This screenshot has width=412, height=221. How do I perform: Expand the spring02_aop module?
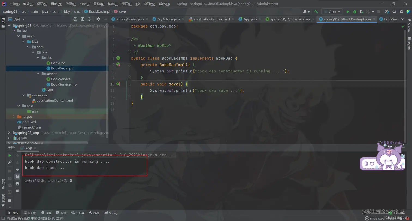tap(9, 133)
